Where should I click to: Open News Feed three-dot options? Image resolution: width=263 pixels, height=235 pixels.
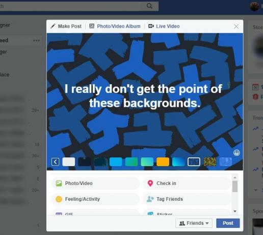(x=36, y=40)
